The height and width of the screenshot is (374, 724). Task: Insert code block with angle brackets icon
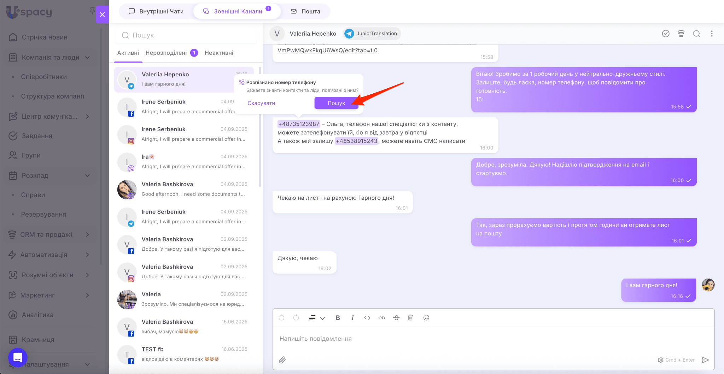coord(367,317)
